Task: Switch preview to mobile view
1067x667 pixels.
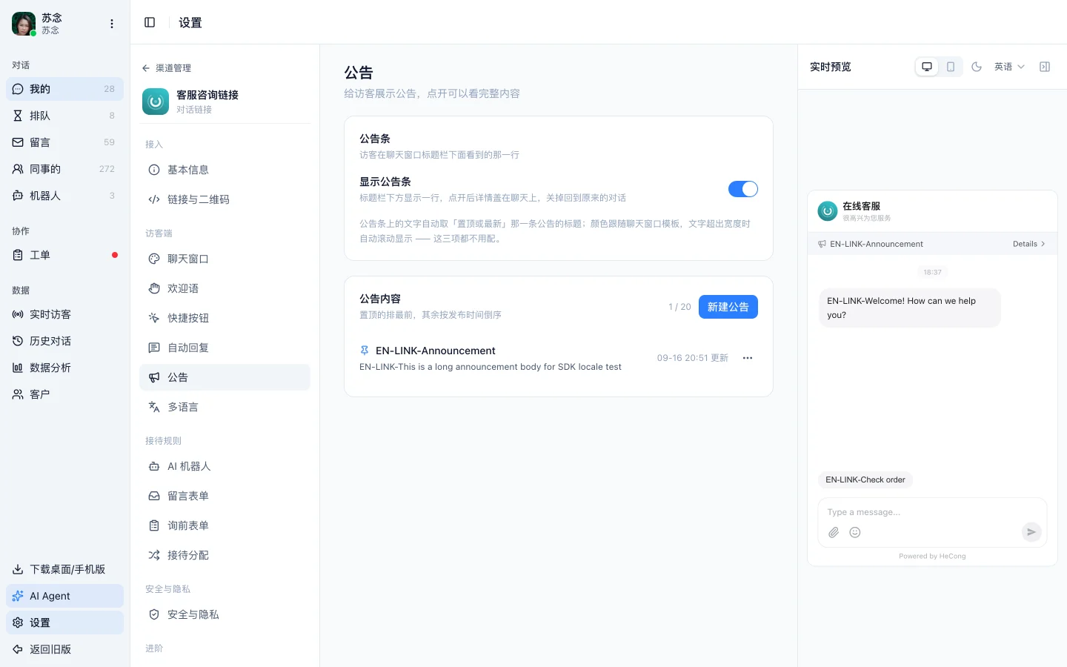Action: tap(951, 67)
